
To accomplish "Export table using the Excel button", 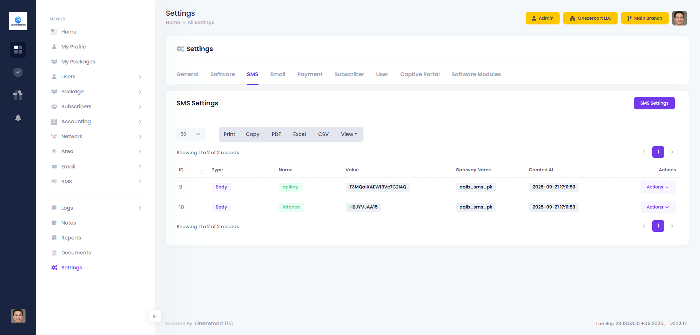I will (x=299, y=134).
